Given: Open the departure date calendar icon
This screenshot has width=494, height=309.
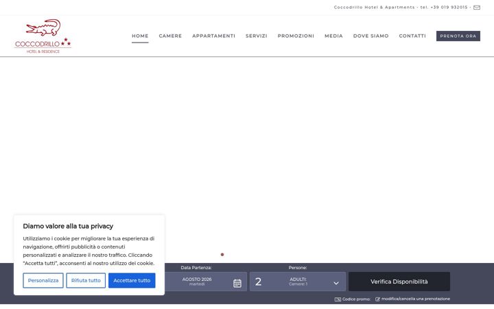Looking at the screenshot, I should (237, 283).
